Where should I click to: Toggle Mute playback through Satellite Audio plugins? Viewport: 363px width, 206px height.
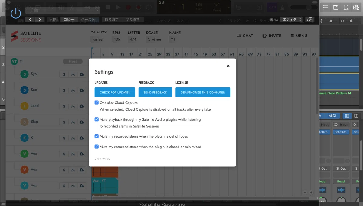coord(96,119)
